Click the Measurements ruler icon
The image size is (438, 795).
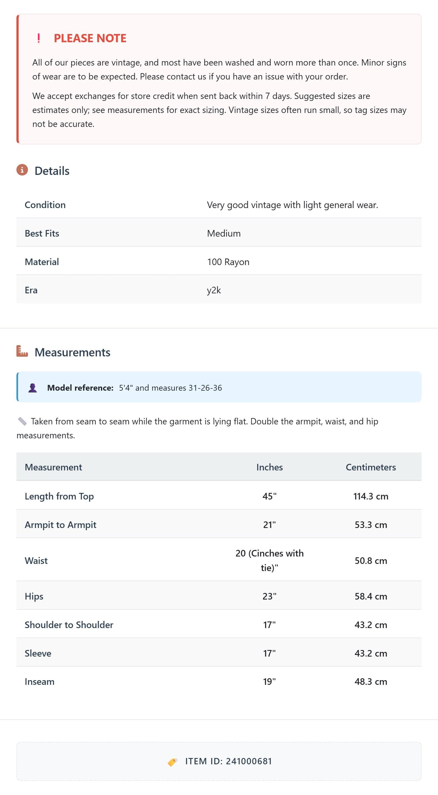(22, 351)
